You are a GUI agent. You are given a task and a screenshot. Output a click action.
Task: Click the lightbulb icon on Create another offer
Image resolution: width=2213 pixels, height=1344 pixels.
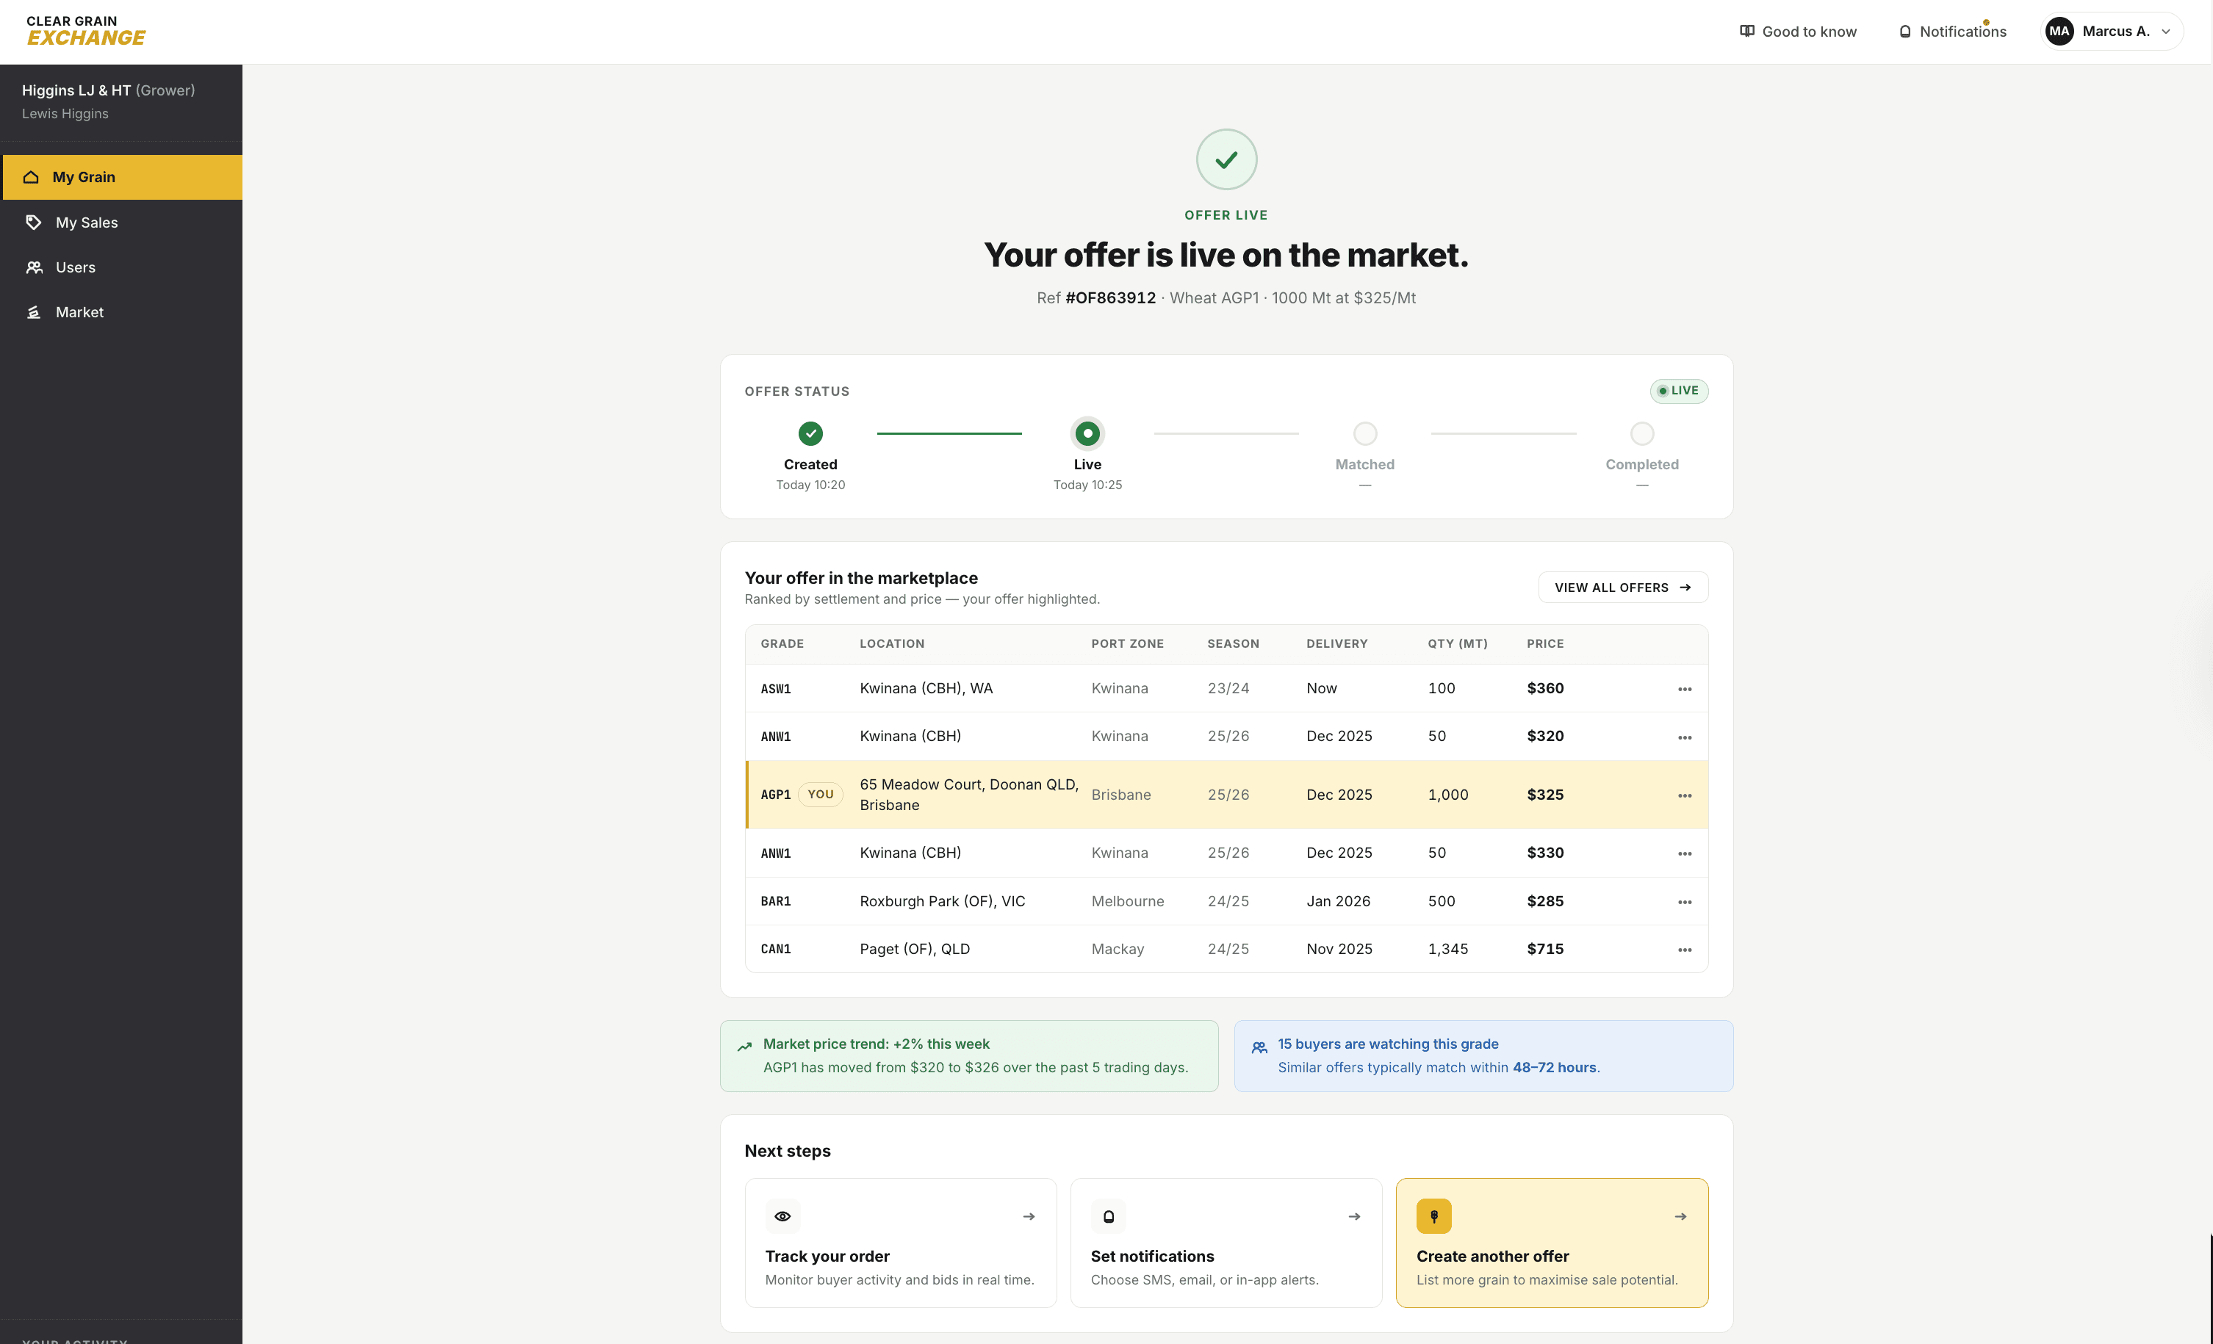[x=1433, y=1215]
